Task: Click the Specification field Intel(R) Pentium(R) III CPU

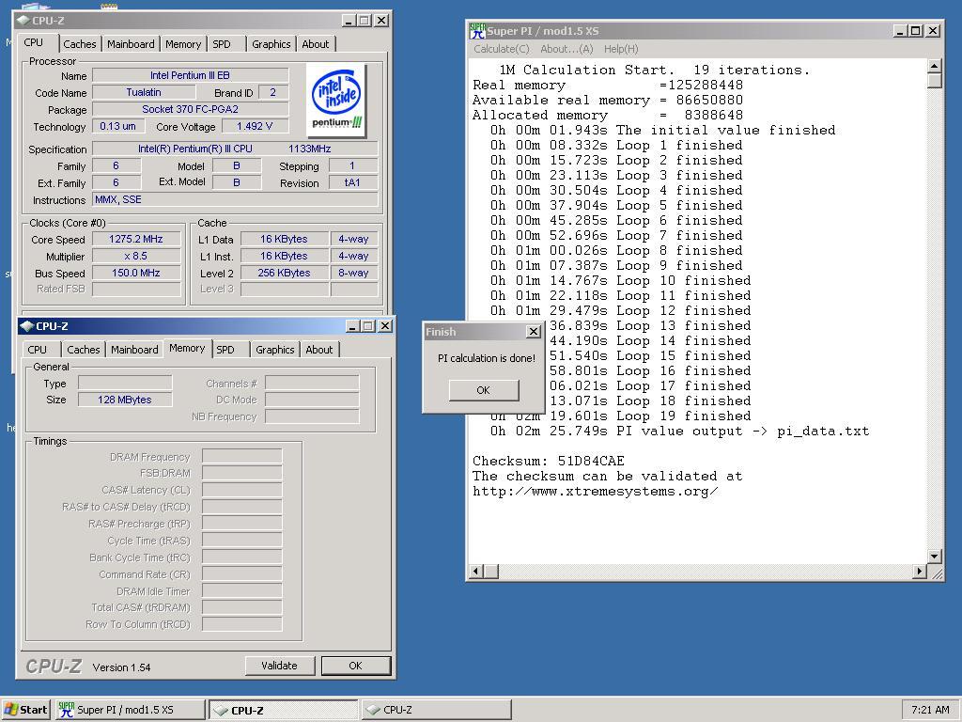Action: 235,149
